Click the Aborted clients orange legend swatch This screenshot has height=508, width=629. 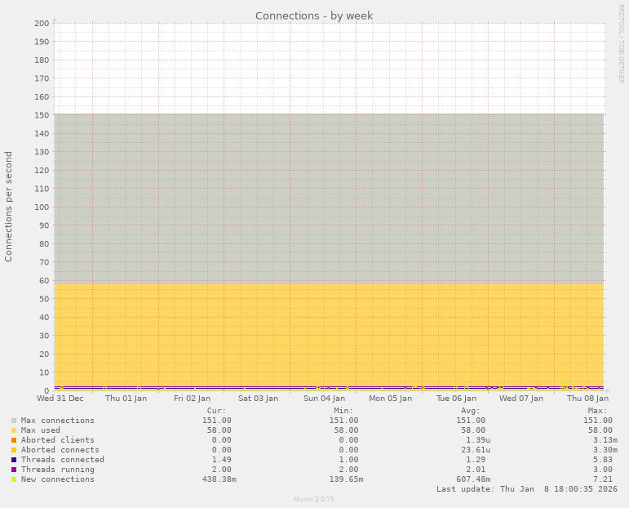tap(14, 440)
